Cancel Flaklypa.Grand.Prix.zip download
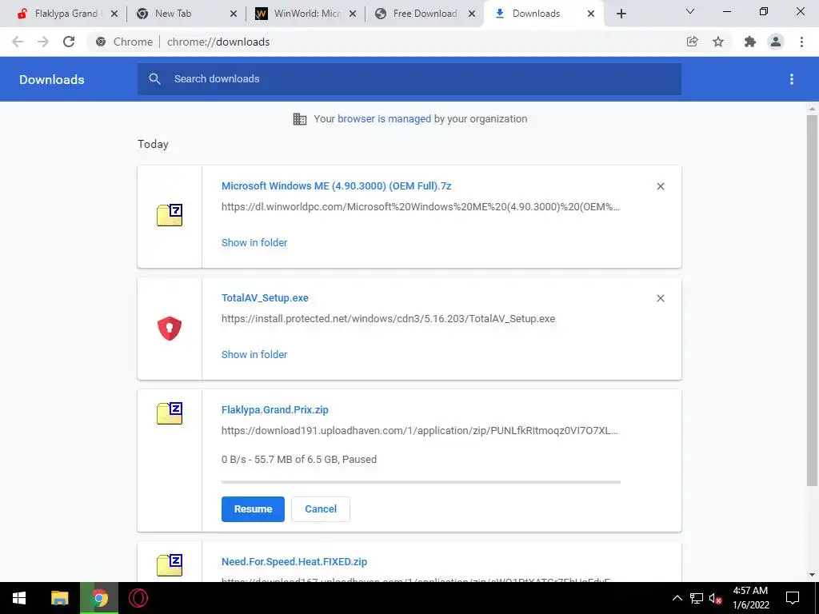819x614 pixels. 321,509
